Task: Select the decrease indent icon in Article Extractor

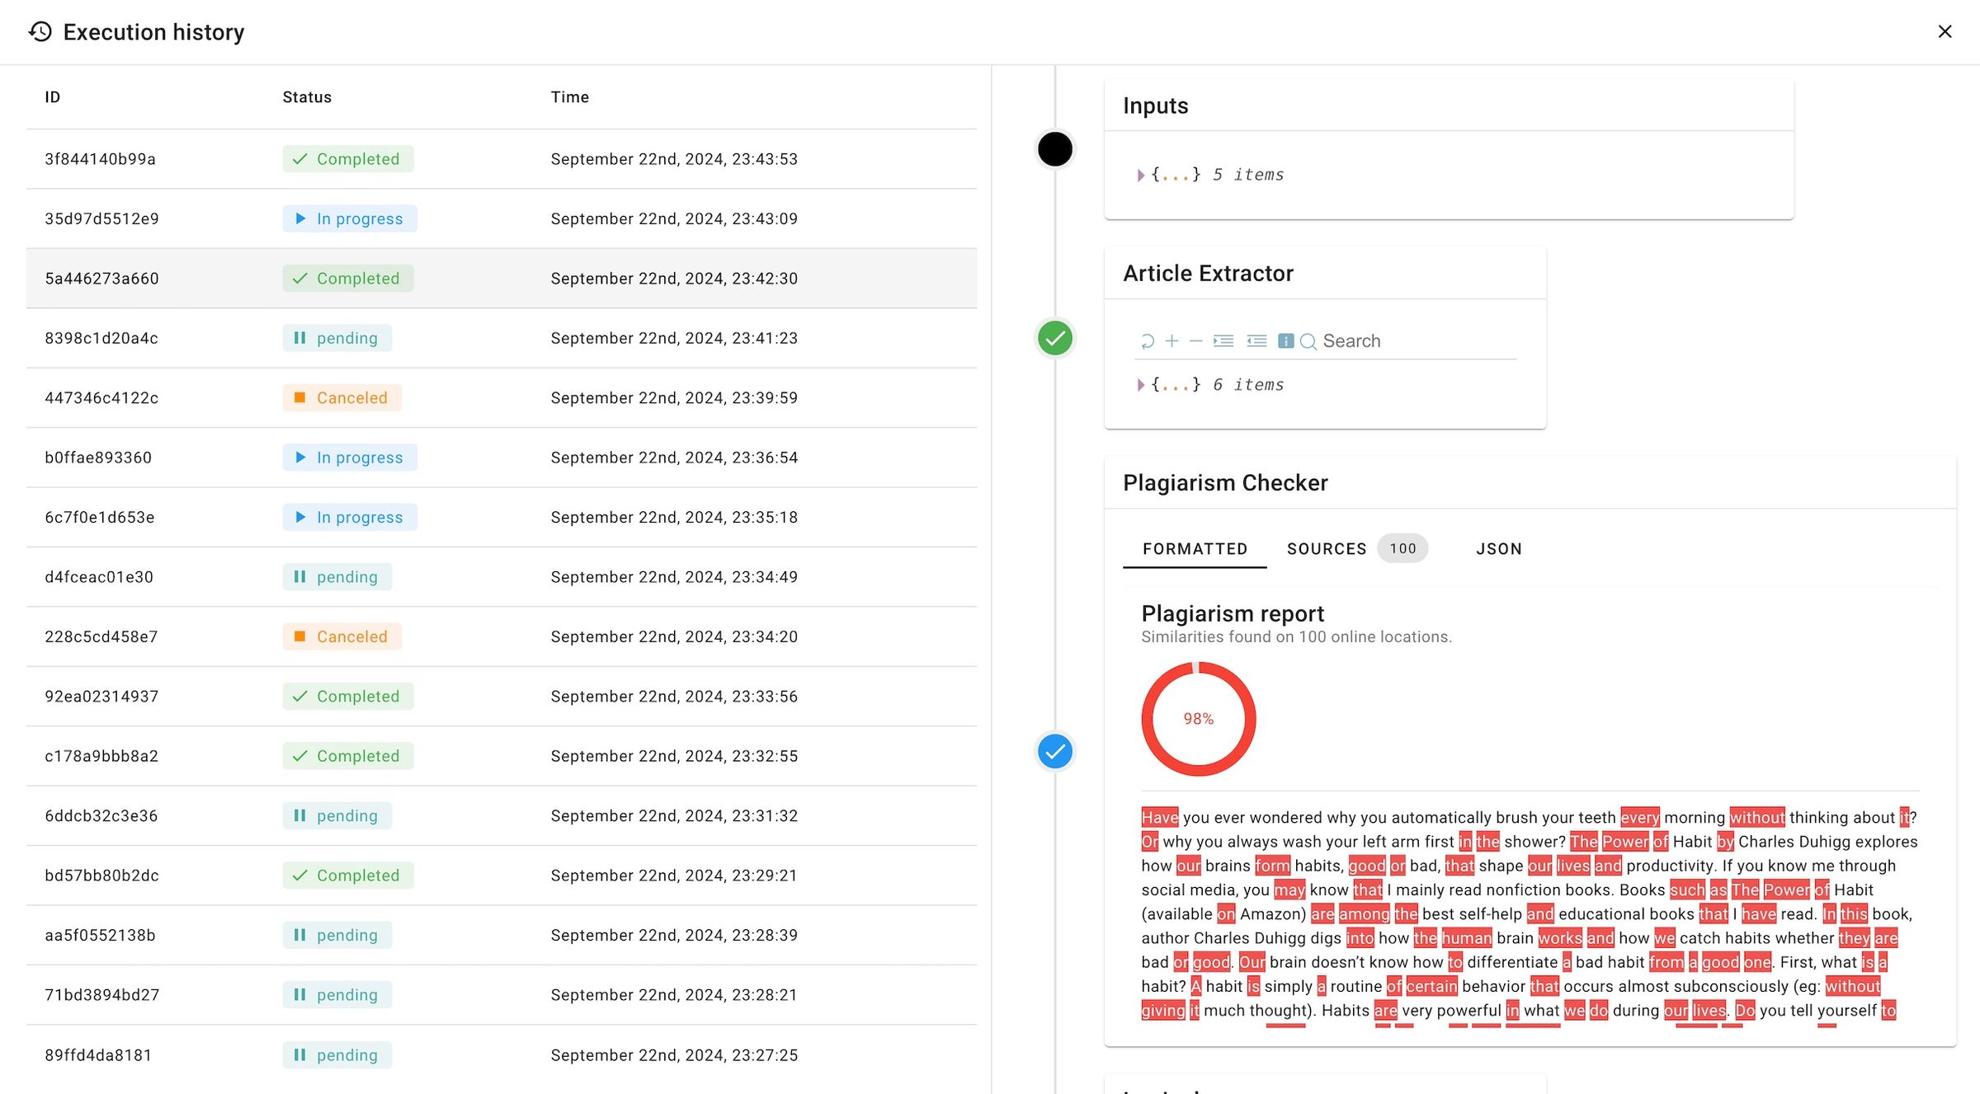Action: pos(1257,340)
